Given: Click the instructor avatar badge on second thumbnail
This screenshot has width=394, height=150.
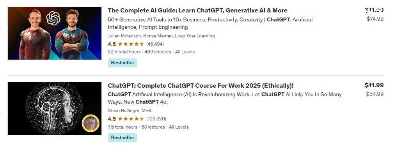Looking at the screenshot, I should [x=91, y=124].
